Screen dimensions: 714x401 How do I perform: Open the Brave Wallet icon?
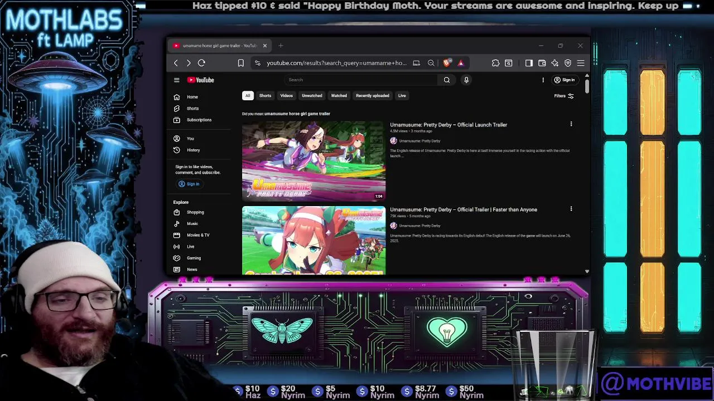(542, 63)
